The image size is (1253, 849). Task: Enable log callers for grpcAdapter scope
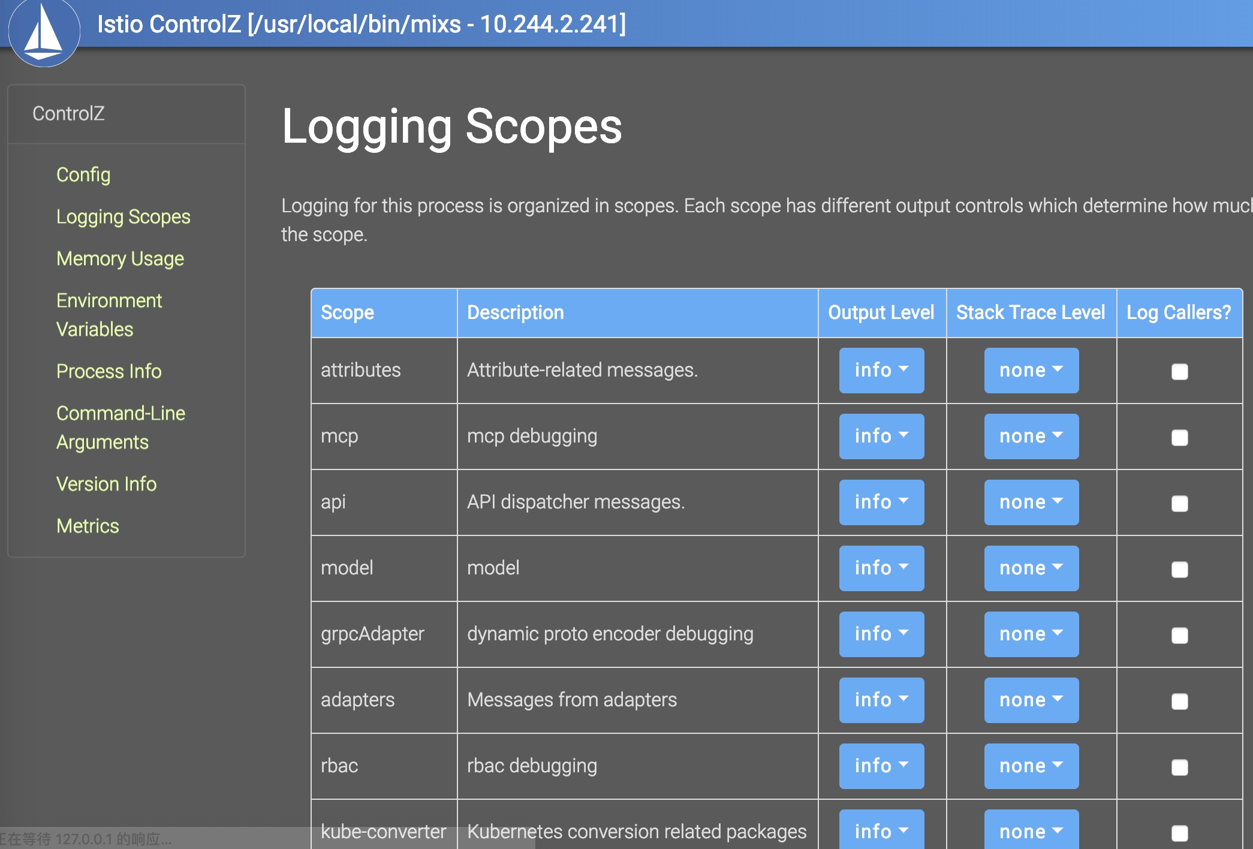[1179, 636]
